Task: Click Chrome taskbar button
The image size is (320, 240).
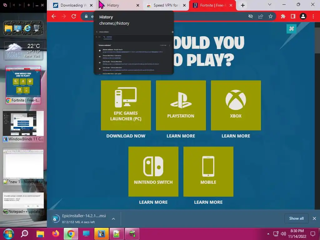Action: click(71, 234)
